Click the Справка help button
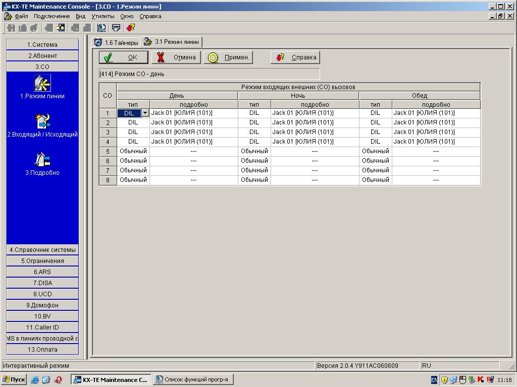The image size is (517, 387). coord(295,57)
